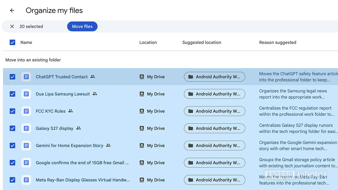Click the Suggested location column header
Screen dimensions: 338x190
click(202, 43)
